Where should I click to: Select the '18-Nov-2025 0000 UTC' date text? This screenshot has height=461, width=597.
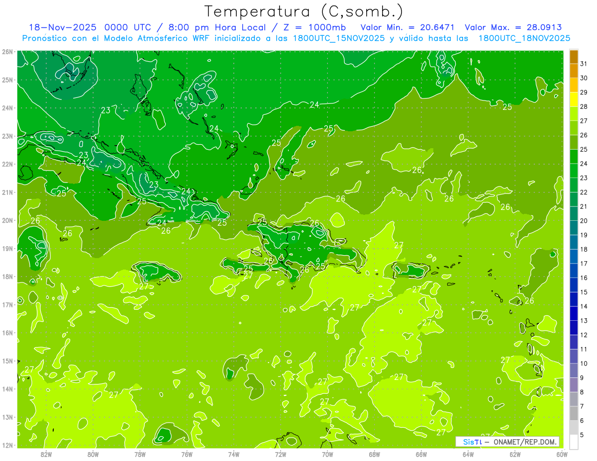(91, 27)
